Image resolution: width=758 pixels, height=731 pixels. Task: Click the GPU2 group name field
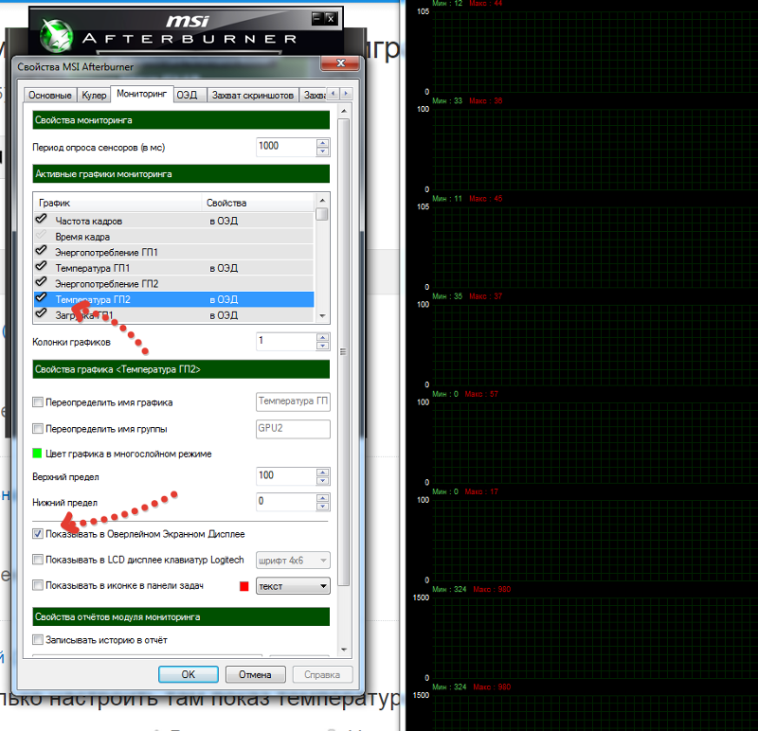(x=293, y=429)
